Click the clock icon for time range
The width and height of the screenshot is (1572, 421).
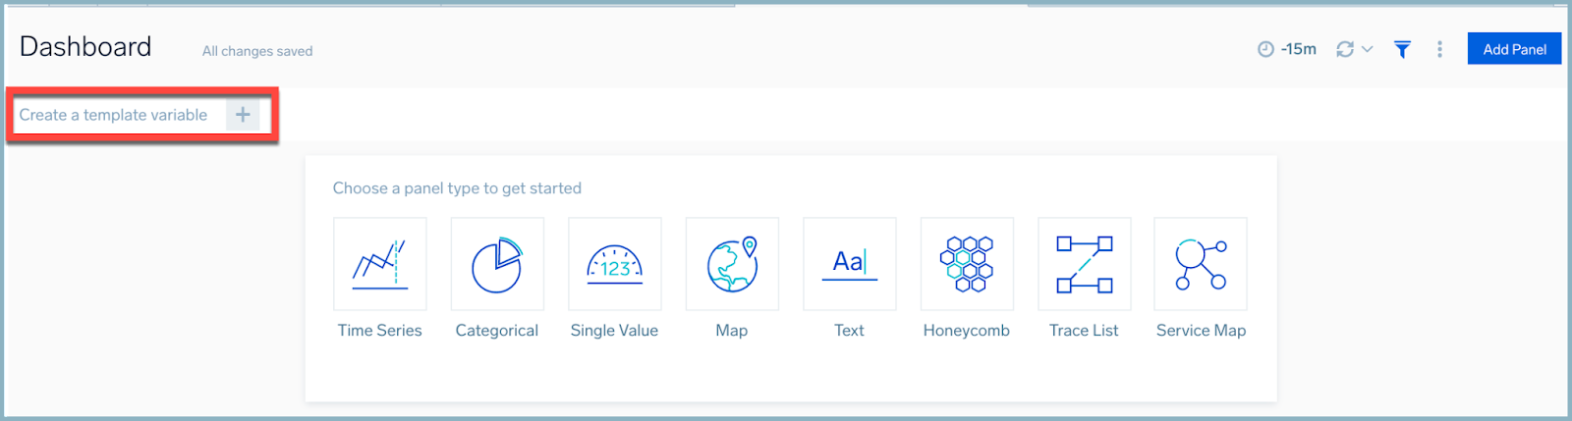click(x=1265, y=49)
